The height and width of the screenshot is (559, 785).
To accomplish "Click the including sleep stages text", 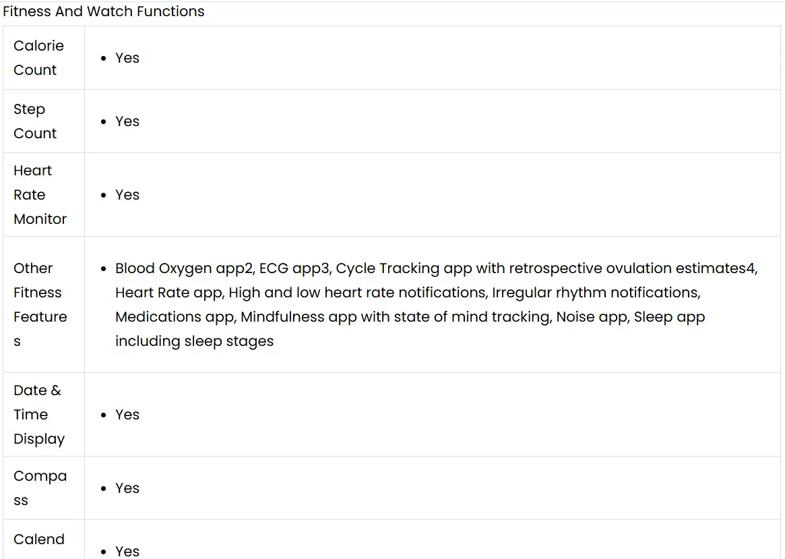I will click(194, 341).
